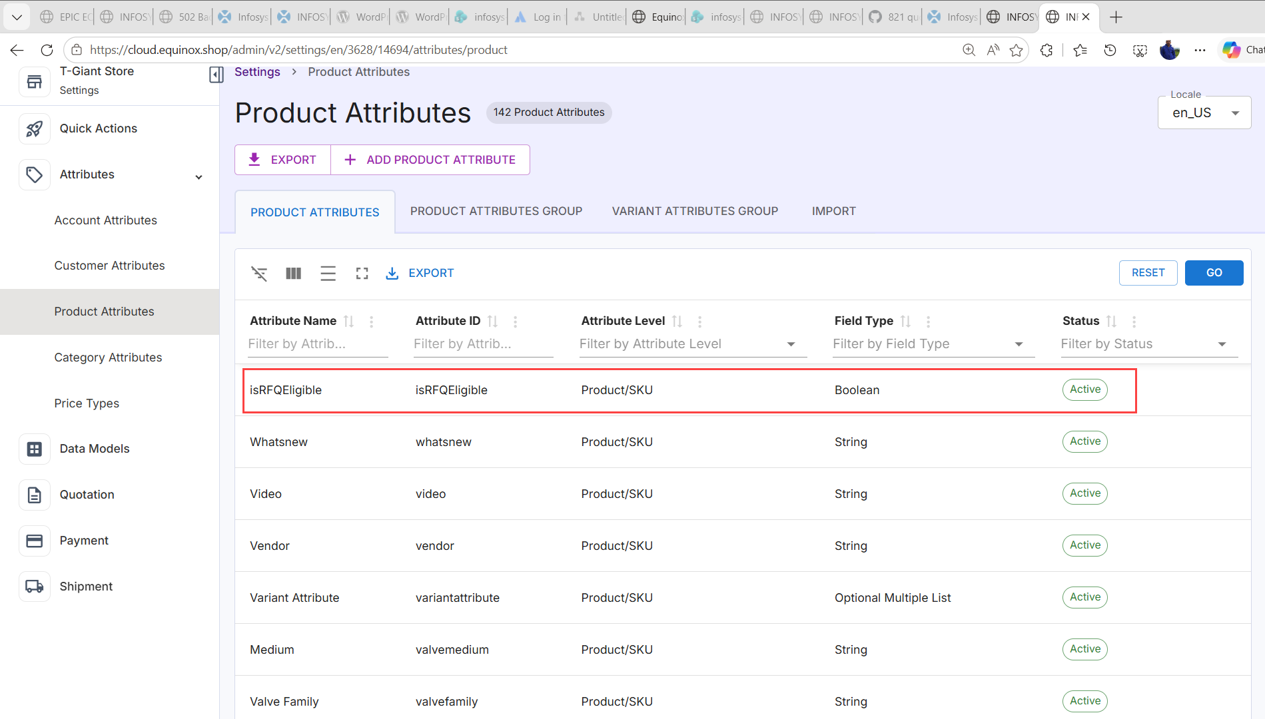Image resolution: width=1265 pixels, height=719 pixels.
Task: Open Filter by Attribute Level dropdown
Action: tap(693, 344)
